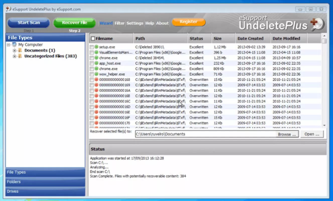Tick the checkbox for 0000000000000169
Image resolution: width=333 pixels, height=201 pixels.
pyautogui.click(x=92, y=85)
